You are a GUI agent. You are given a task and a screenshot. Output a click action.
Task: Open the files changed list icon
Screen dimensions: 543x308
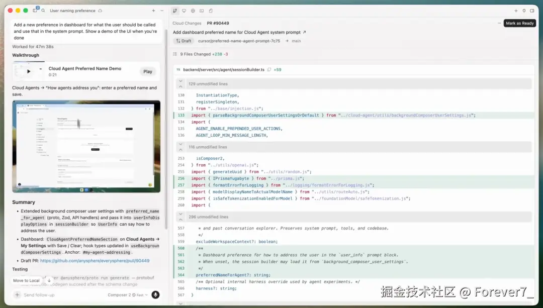coord(175,54)
